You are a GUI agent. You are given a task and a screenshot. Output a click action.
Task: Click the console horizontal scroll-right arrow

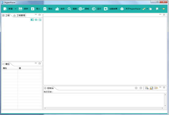162,108
